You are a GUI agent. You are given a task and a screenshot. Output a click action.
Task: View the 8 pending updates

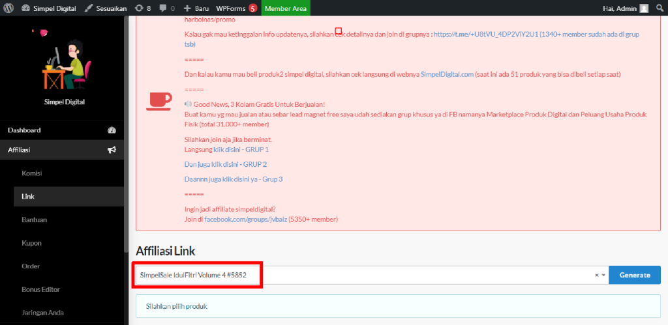point(143,8)
